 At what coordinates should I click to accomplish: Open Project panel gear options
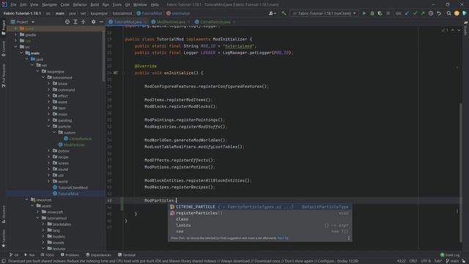(93, 22)
